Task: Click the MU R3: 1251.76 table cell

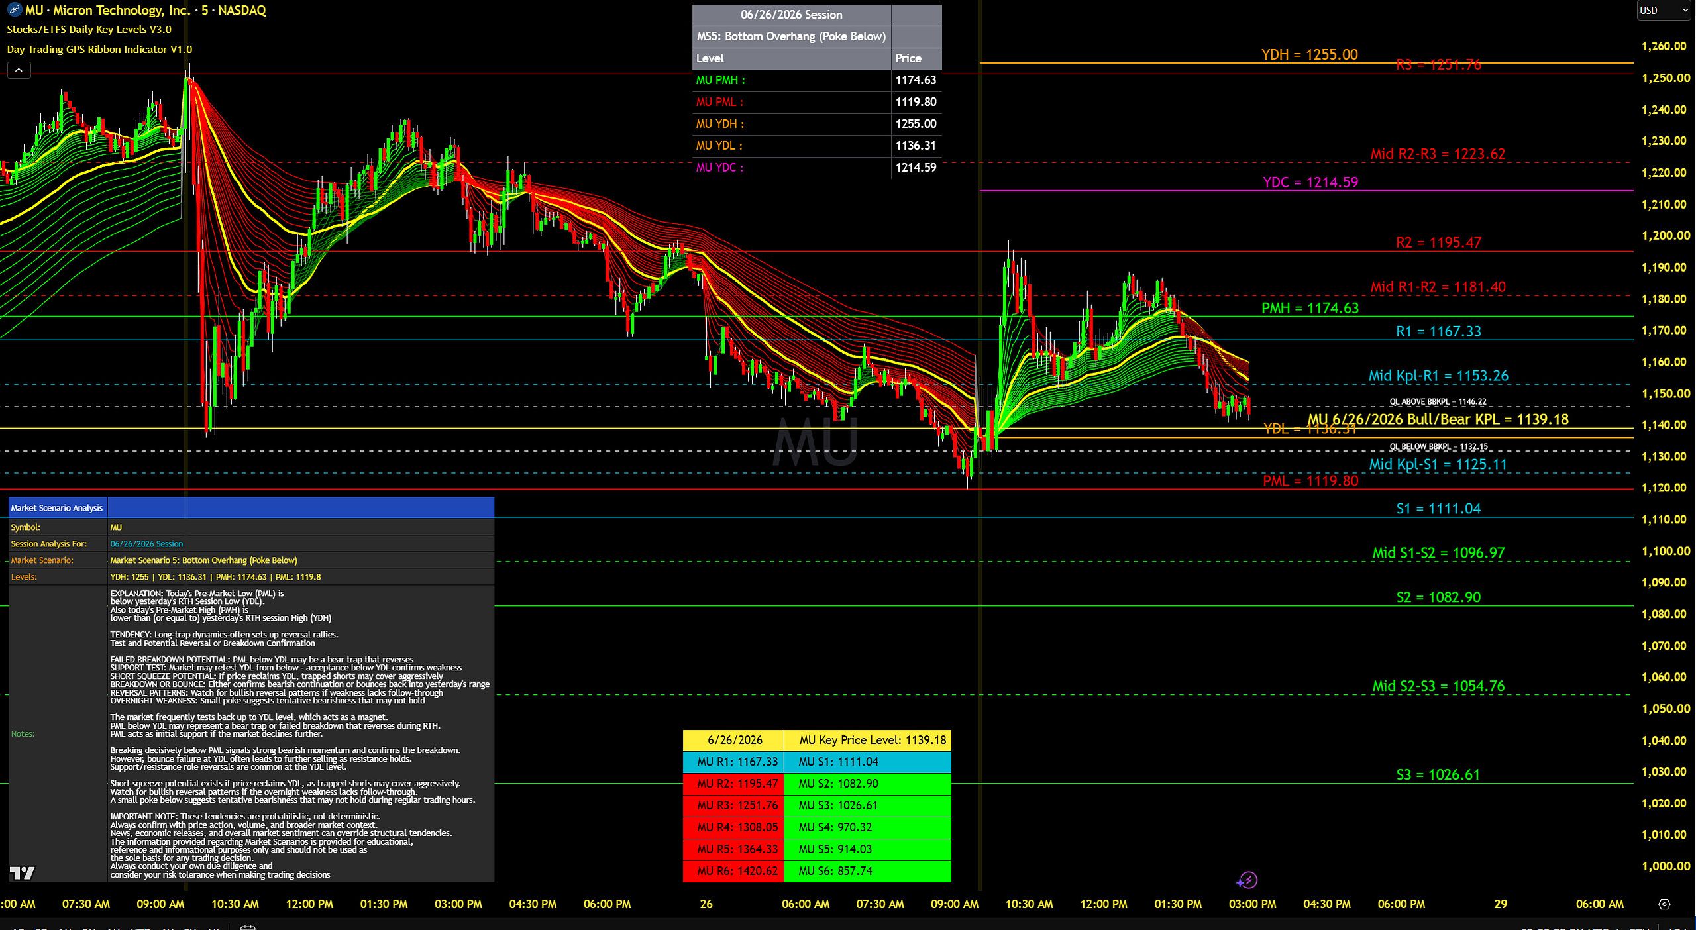Action: pos(733,805)
